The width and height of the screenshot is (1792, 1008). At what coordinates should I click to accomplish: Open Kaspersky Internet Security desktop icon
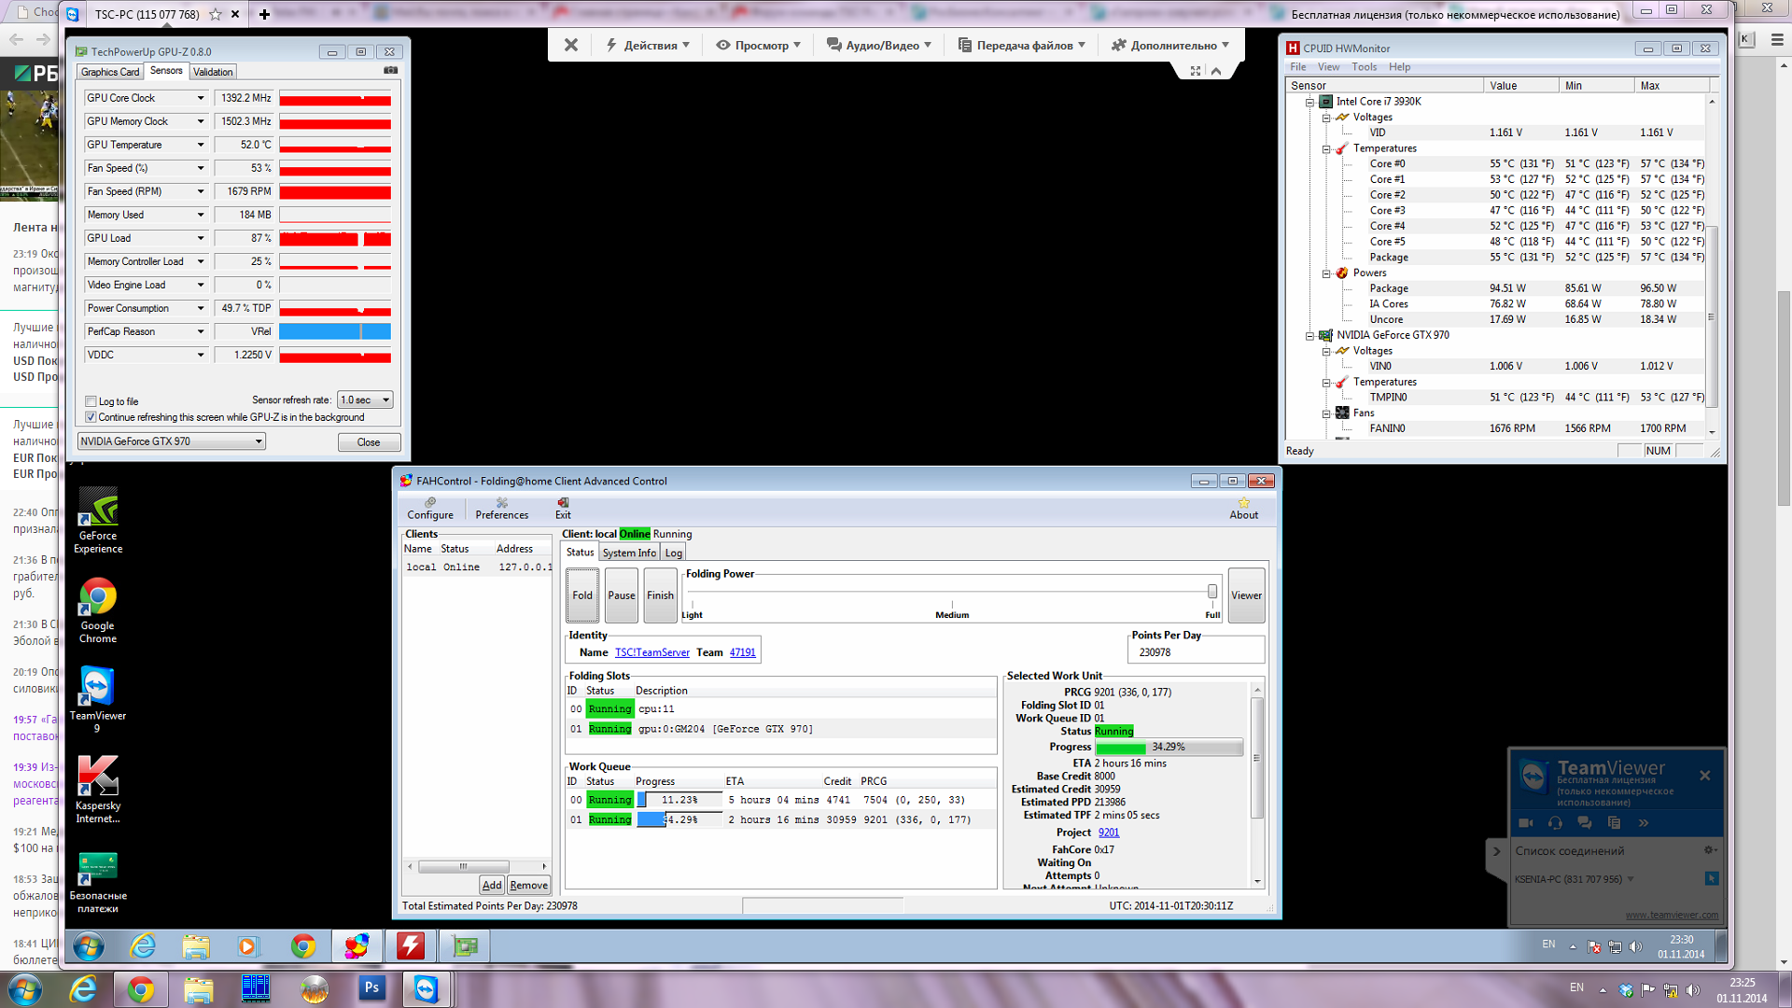(x=98, y=777)
